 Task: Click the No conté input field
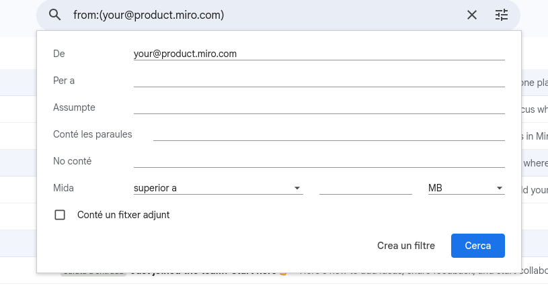click(319, 161)
